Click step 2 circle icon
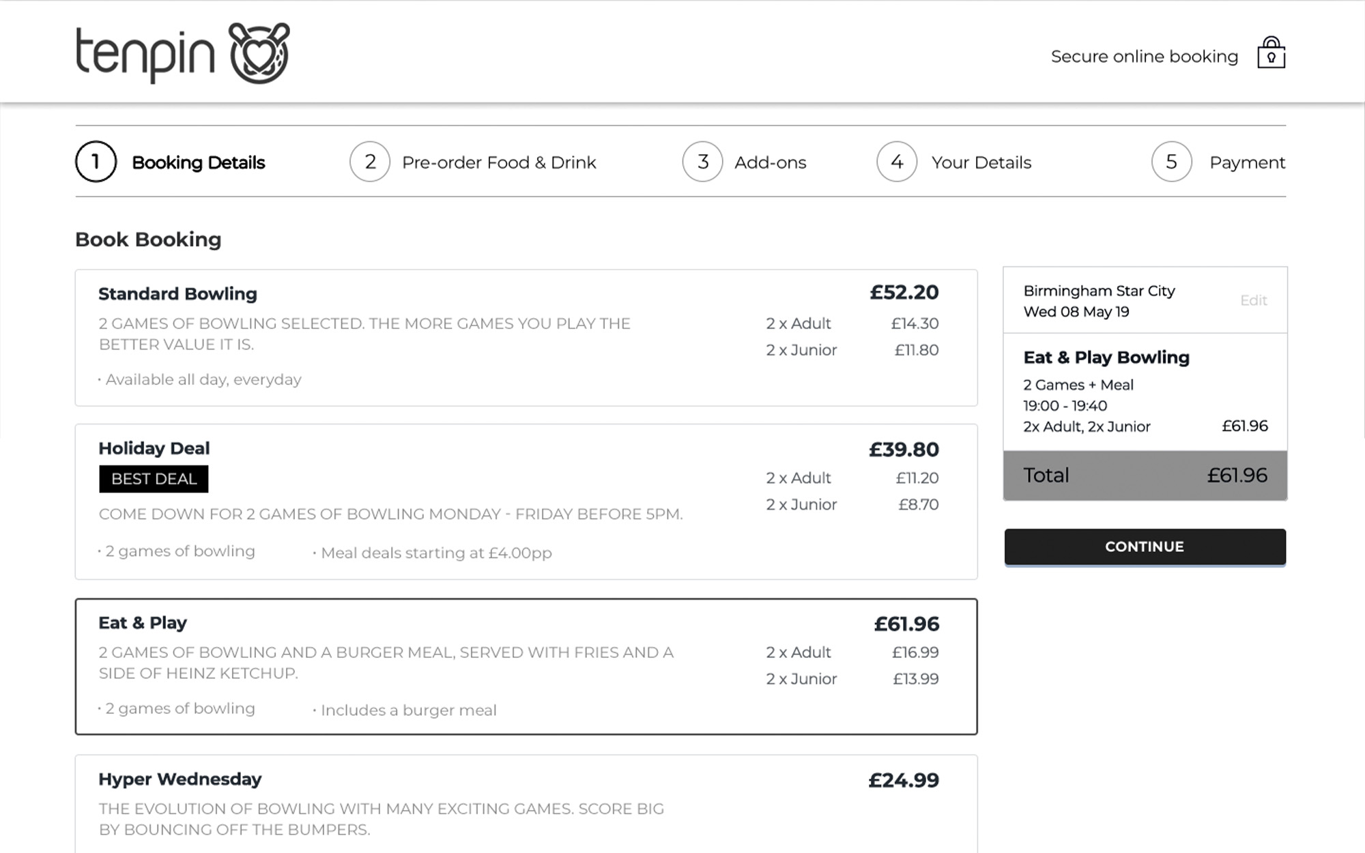Viewport: 1365px width, 853px height. click(370, 162)
